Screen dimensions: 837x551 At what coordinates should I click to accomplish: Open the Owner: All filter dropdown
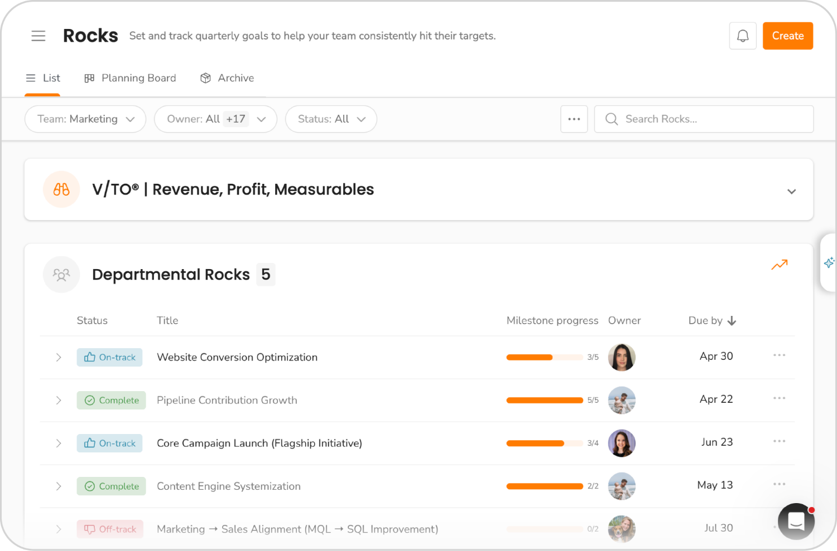215,119
